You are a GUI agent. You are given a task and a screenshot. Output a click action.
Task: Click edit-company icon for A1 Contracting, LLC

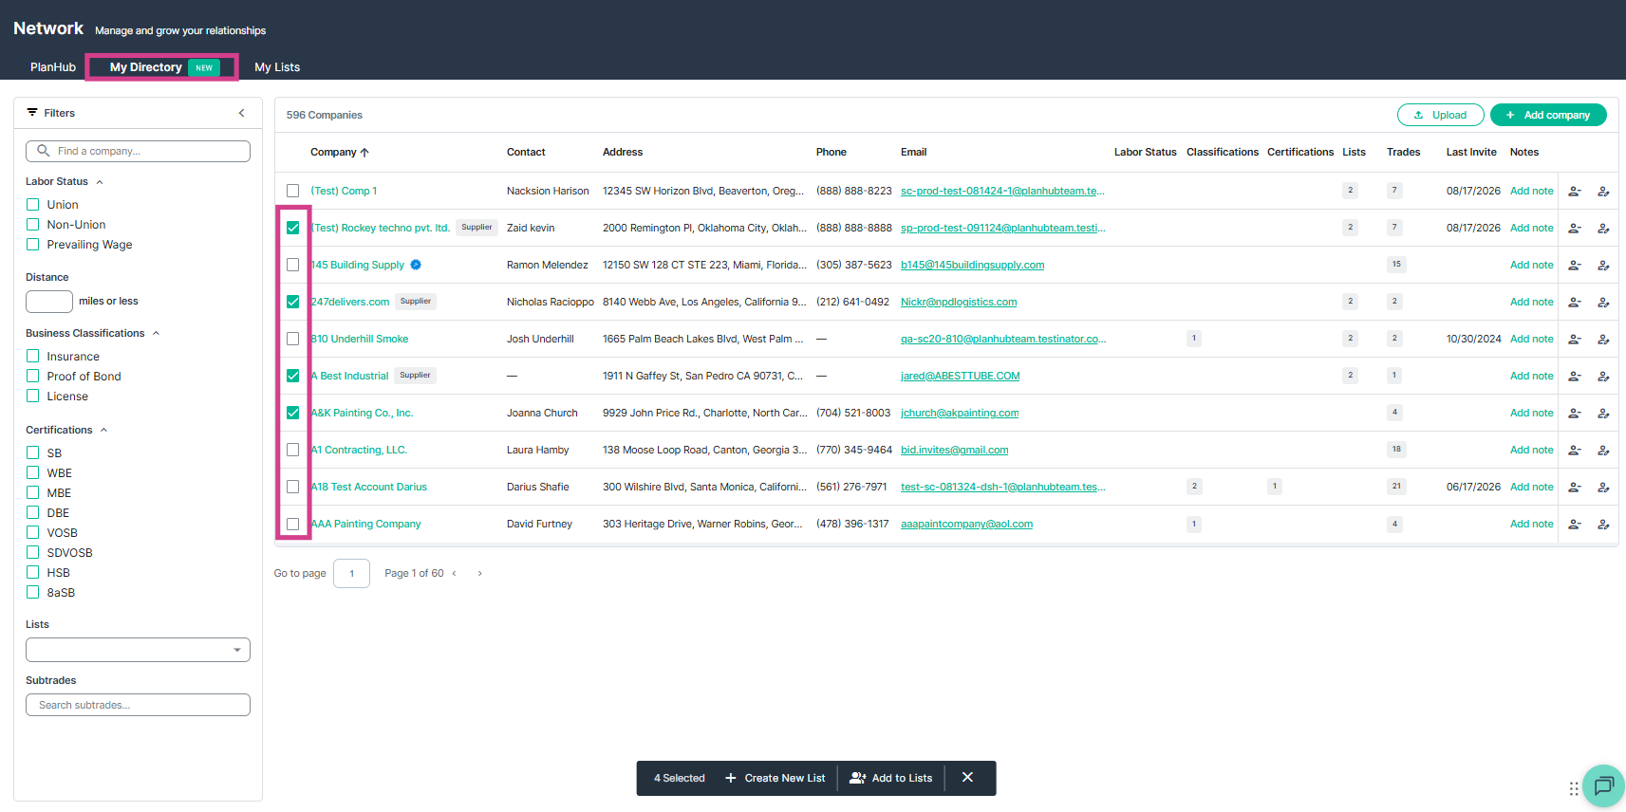(1603, 451)
